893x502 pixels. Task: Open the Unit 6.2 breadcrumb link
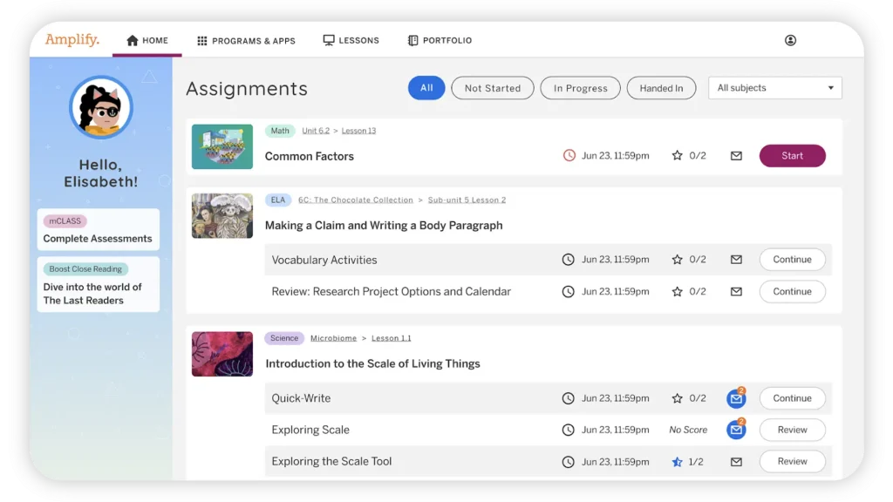tap(316, 131)
